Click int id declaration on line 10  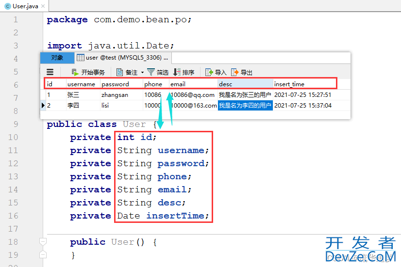click(136, 137)
